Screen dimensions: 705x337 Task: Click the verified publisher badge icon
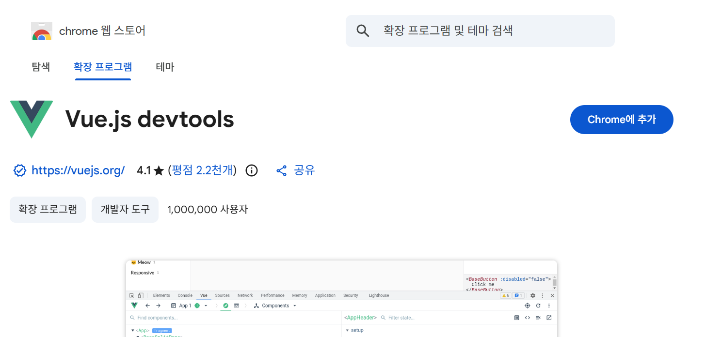[19, 170]
